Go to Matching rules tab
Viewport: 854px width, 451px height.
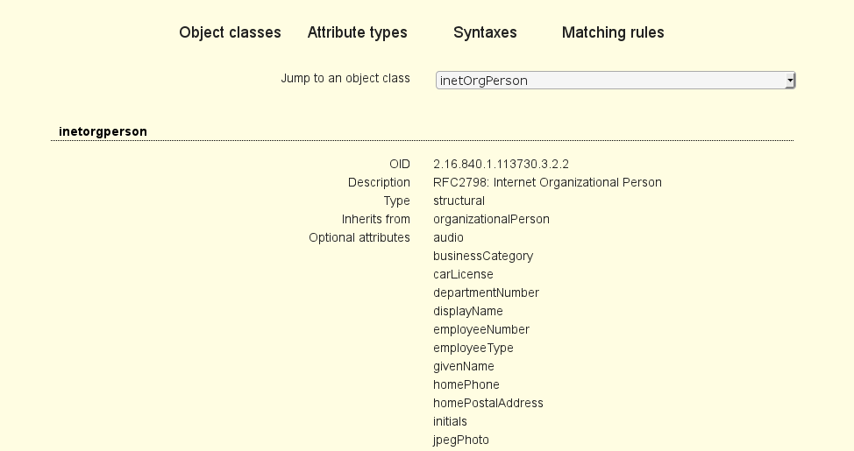[613, 32]
